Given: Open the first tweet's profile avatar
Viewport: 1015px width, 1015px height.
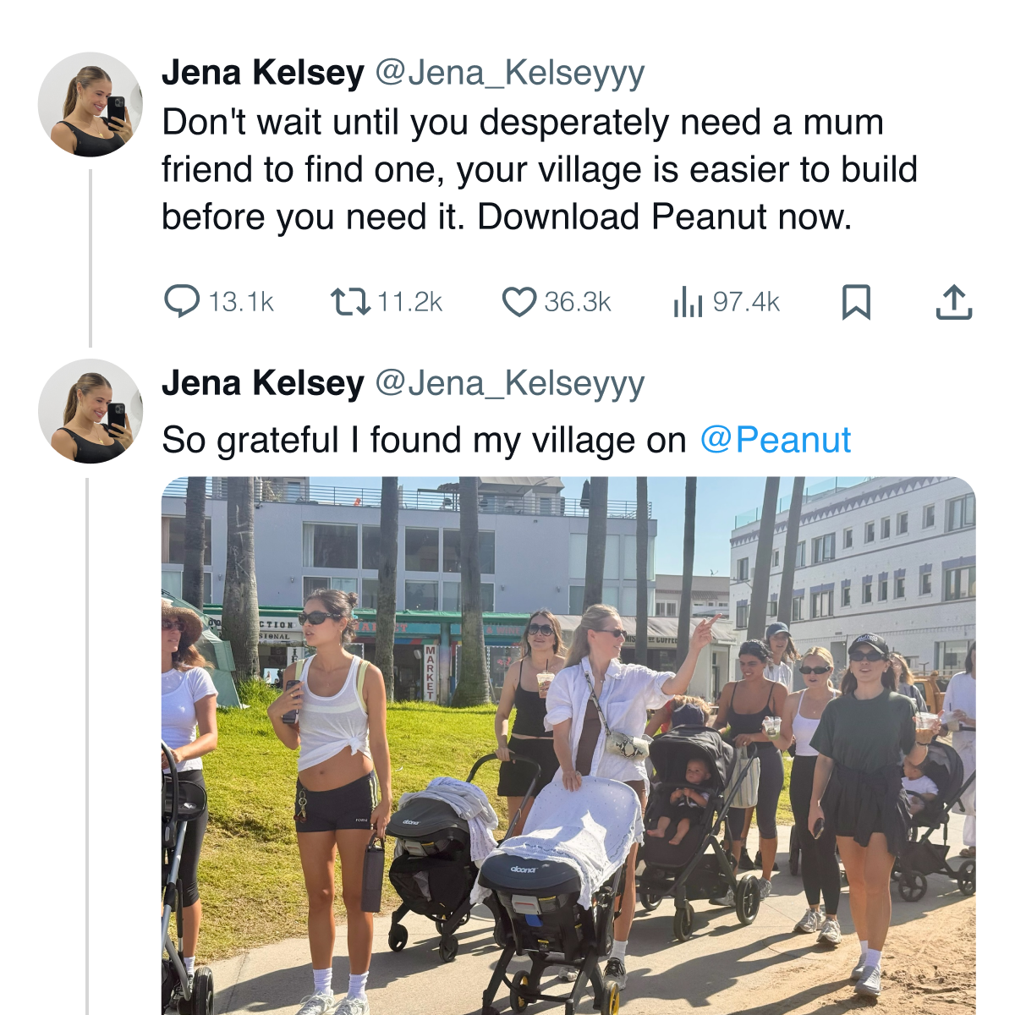Looking at the screenshot, I should coord(91,104).
